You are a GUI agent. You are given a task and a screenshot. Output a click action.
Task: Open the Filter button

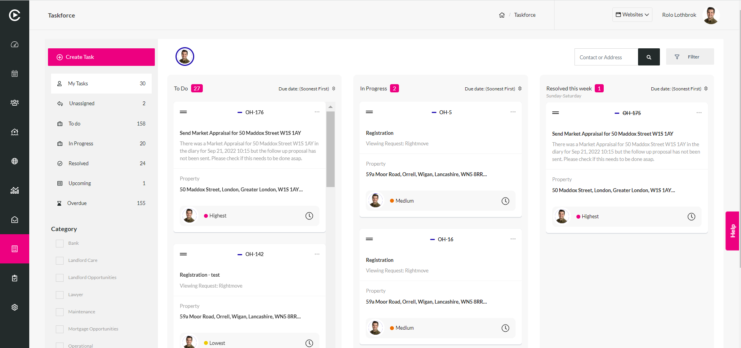pyautogui.click(x=690, y=57)
